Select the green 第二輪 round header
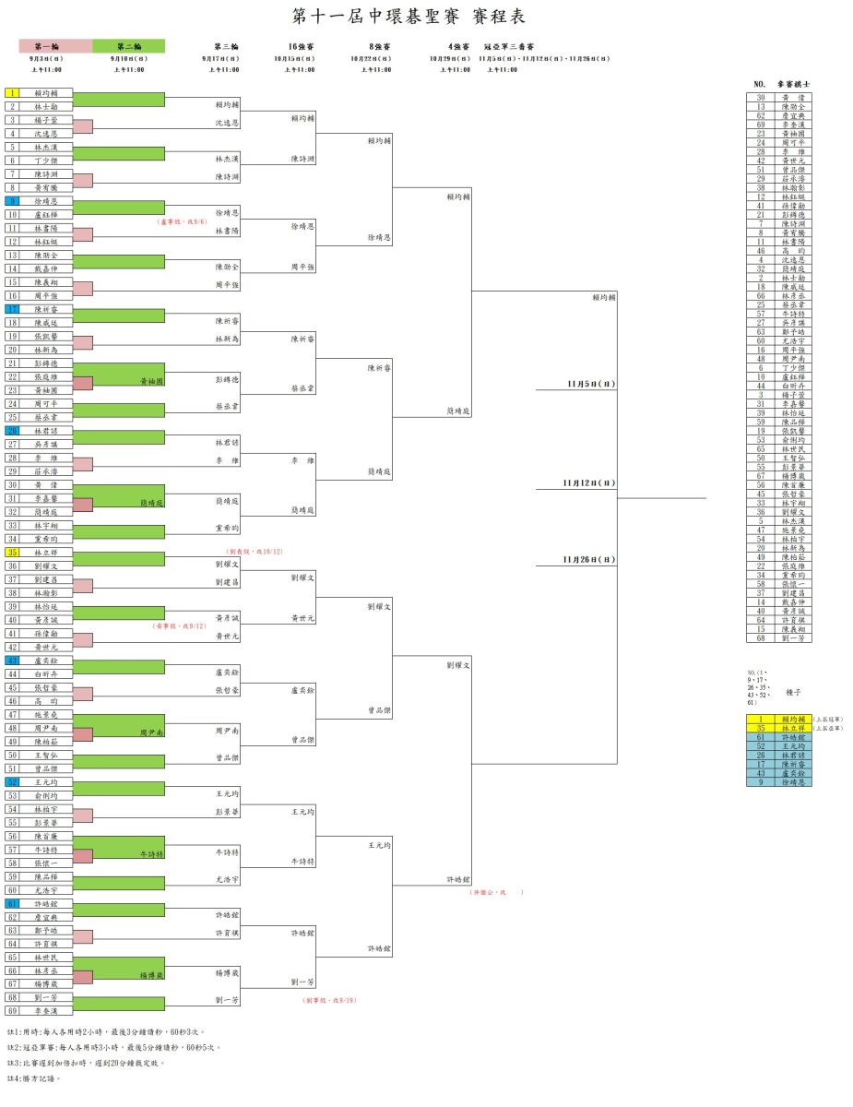 (128, 46)
